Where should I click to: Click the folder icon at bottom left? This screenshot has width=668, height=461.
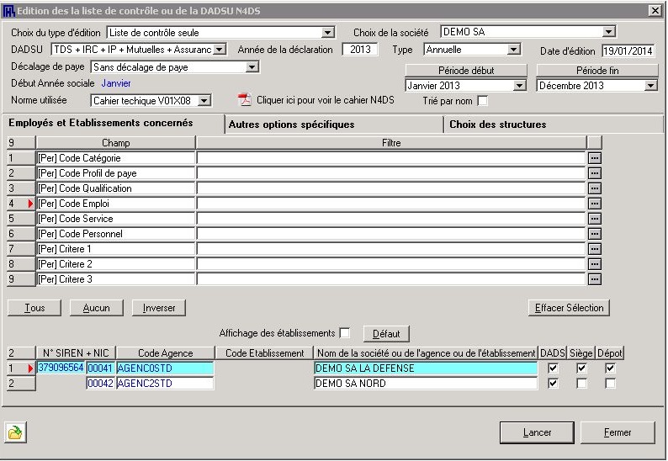[16, 432]
